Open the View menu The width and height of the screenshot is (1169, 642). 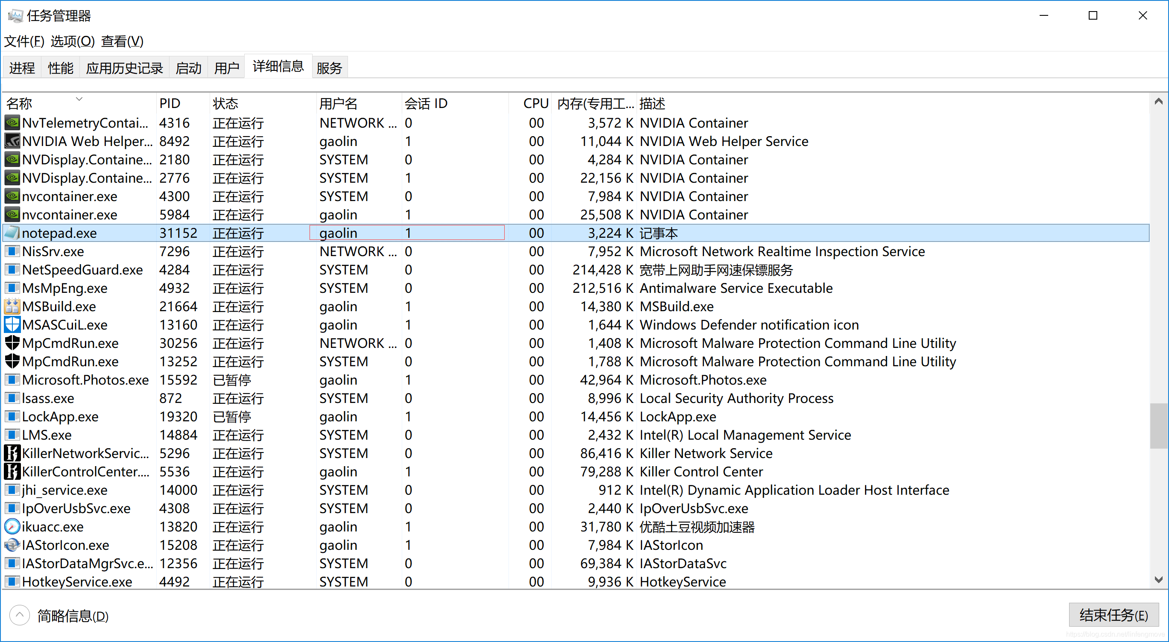pyautogui.click(x=122, y=41)
